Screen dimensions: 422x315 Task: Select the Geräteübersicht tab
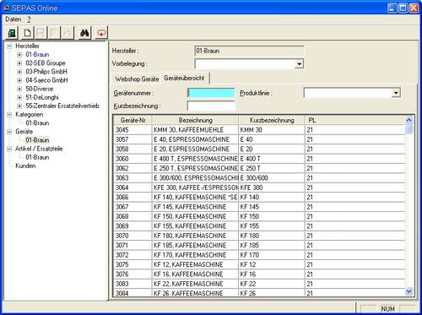pyautogui.click(x=184, y=78)
